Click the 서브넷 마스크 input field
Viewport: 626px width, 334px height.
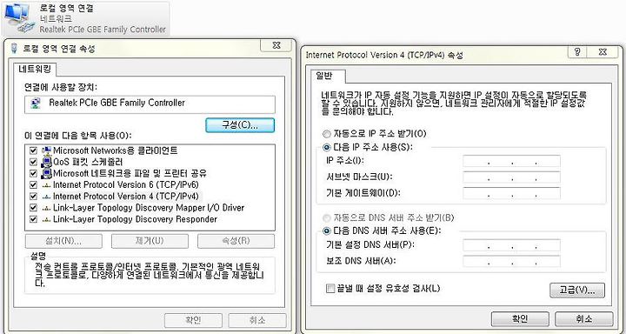[x=512, y=177]
